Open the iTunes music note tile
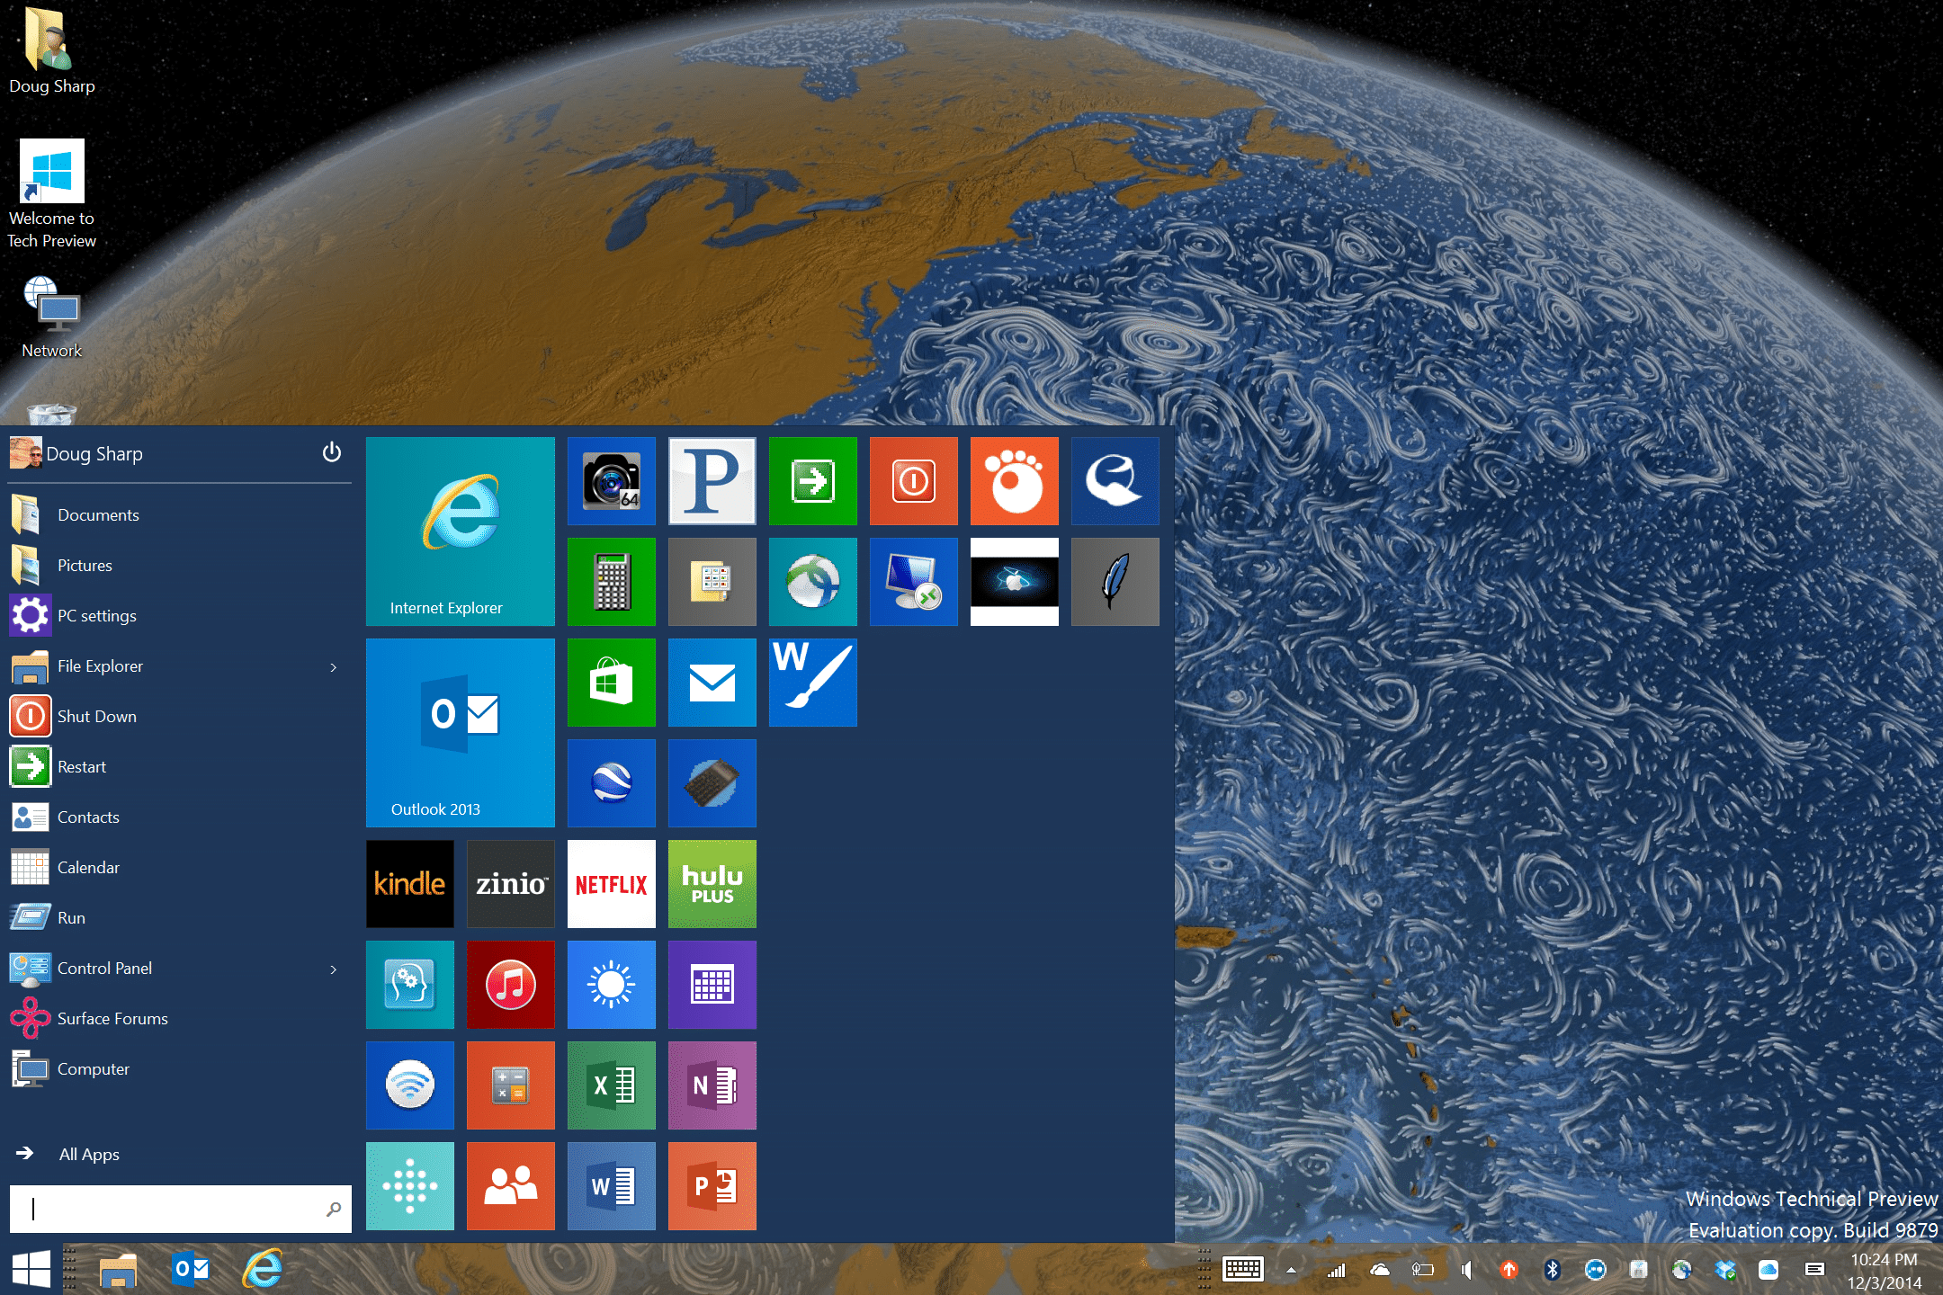The height and width of the screenshot is (1295, 1943). (511, 985)
